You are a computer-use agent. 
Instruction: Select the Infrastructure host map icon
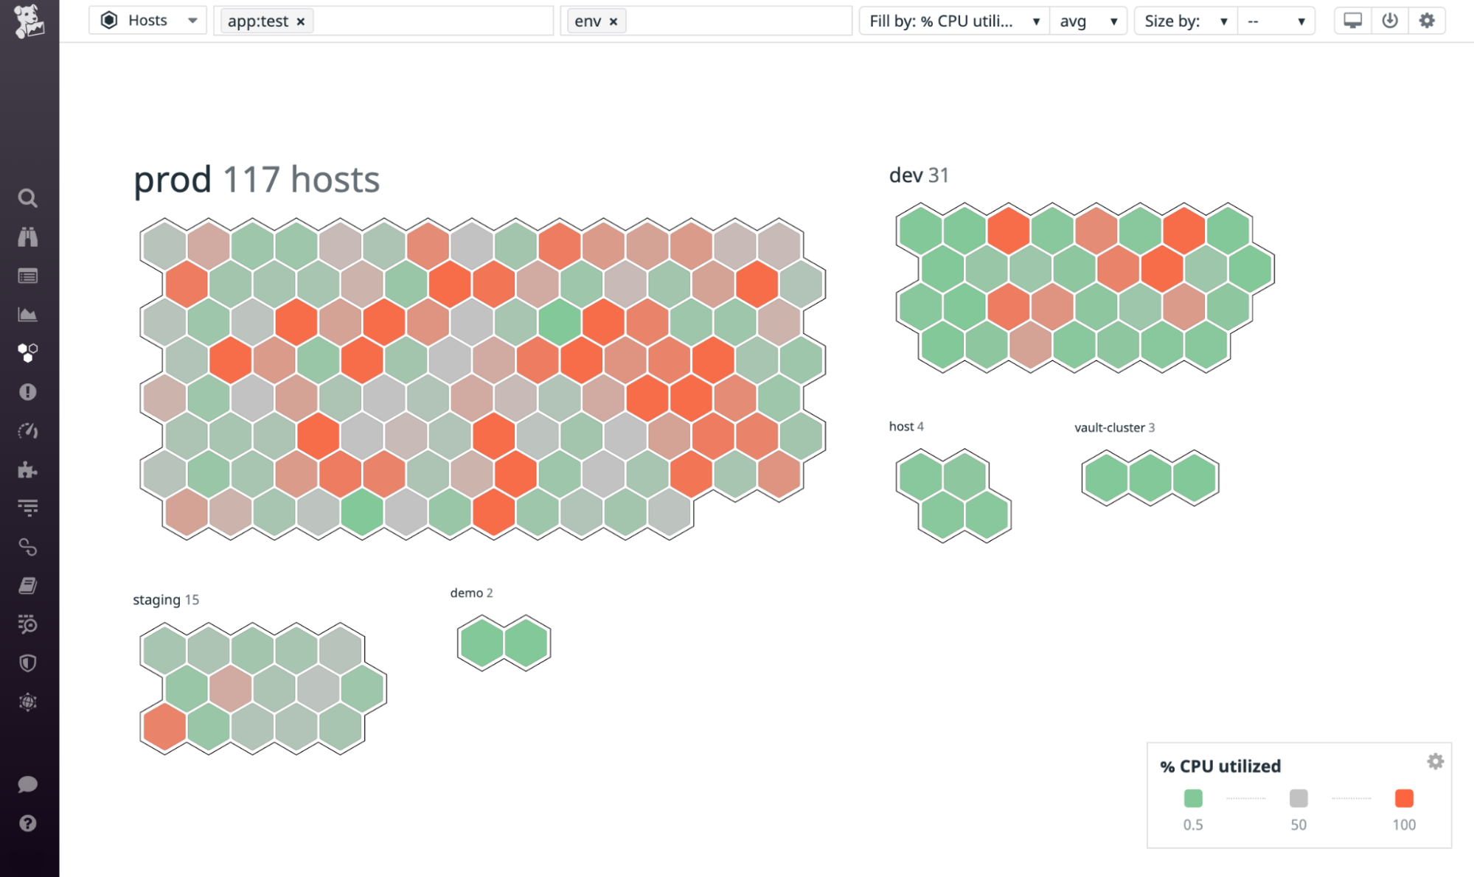[28, 352]
